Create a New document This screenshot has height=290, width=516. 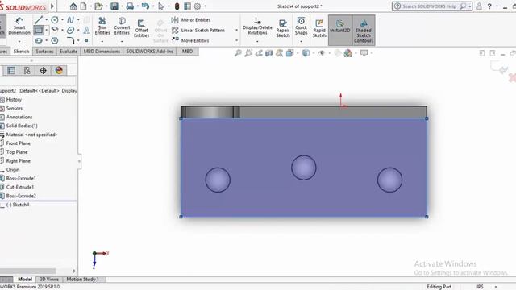pyautogui.click(x=84, y=6)
